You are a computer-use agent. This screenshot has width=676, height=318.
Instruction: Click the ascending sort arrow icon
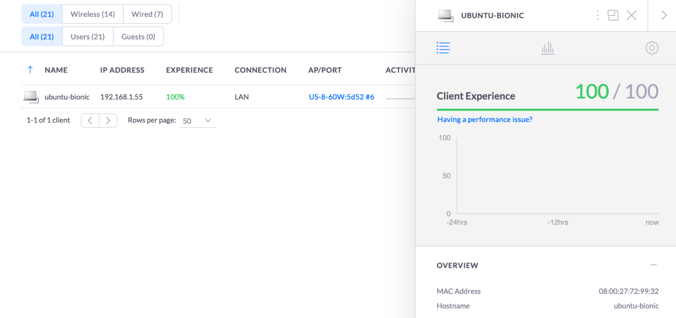coord(30,70)
